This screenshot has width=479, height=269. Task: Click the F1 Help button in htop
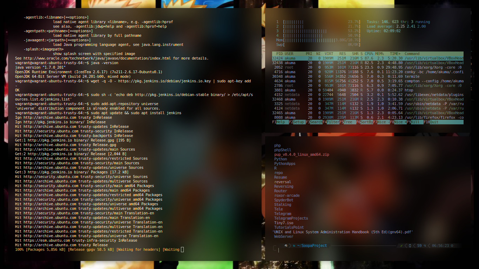point(280,122)
